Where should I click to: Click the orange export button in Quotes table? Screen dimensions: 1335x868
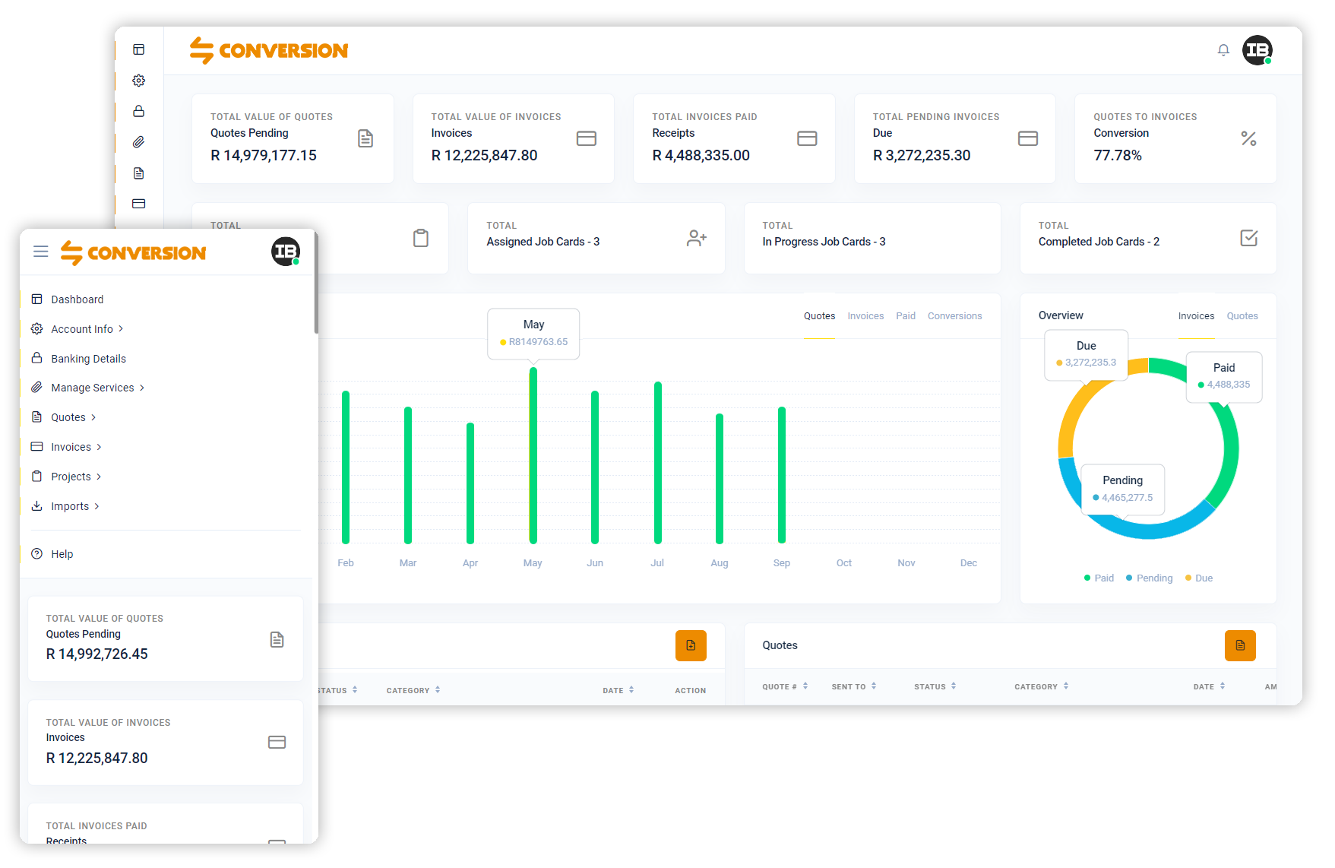click(x=1240, y=645)
